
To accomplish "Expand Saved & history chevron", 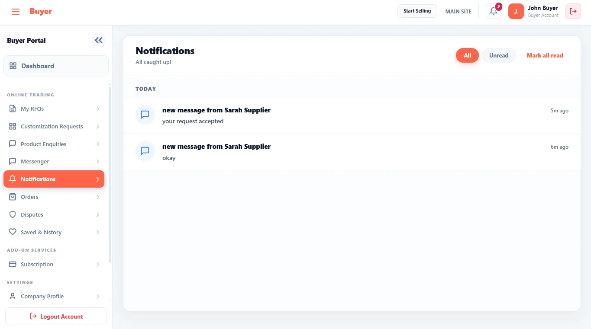I will (98, 232).
